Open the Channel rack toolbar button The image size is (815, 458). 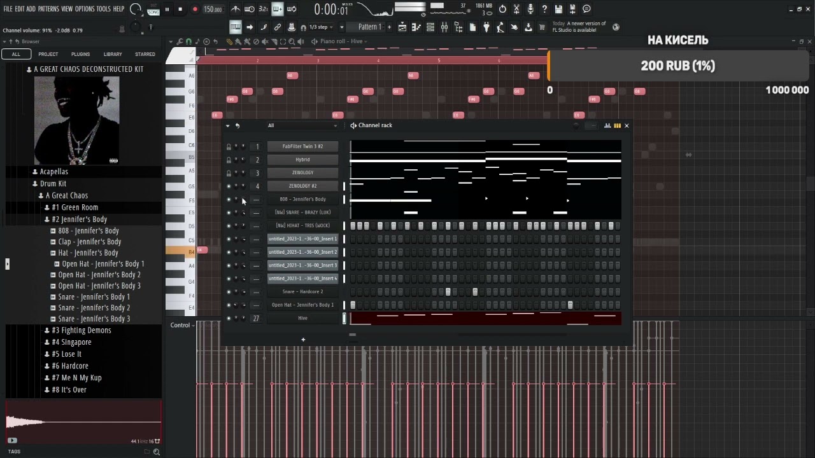(x=430, y=27)
